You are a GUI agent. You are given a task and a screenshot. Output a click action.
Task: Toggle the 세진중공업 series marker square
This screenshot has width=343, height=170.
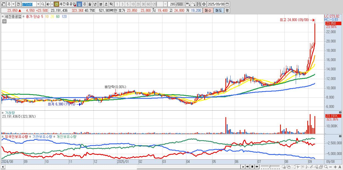tap(3, 16)
